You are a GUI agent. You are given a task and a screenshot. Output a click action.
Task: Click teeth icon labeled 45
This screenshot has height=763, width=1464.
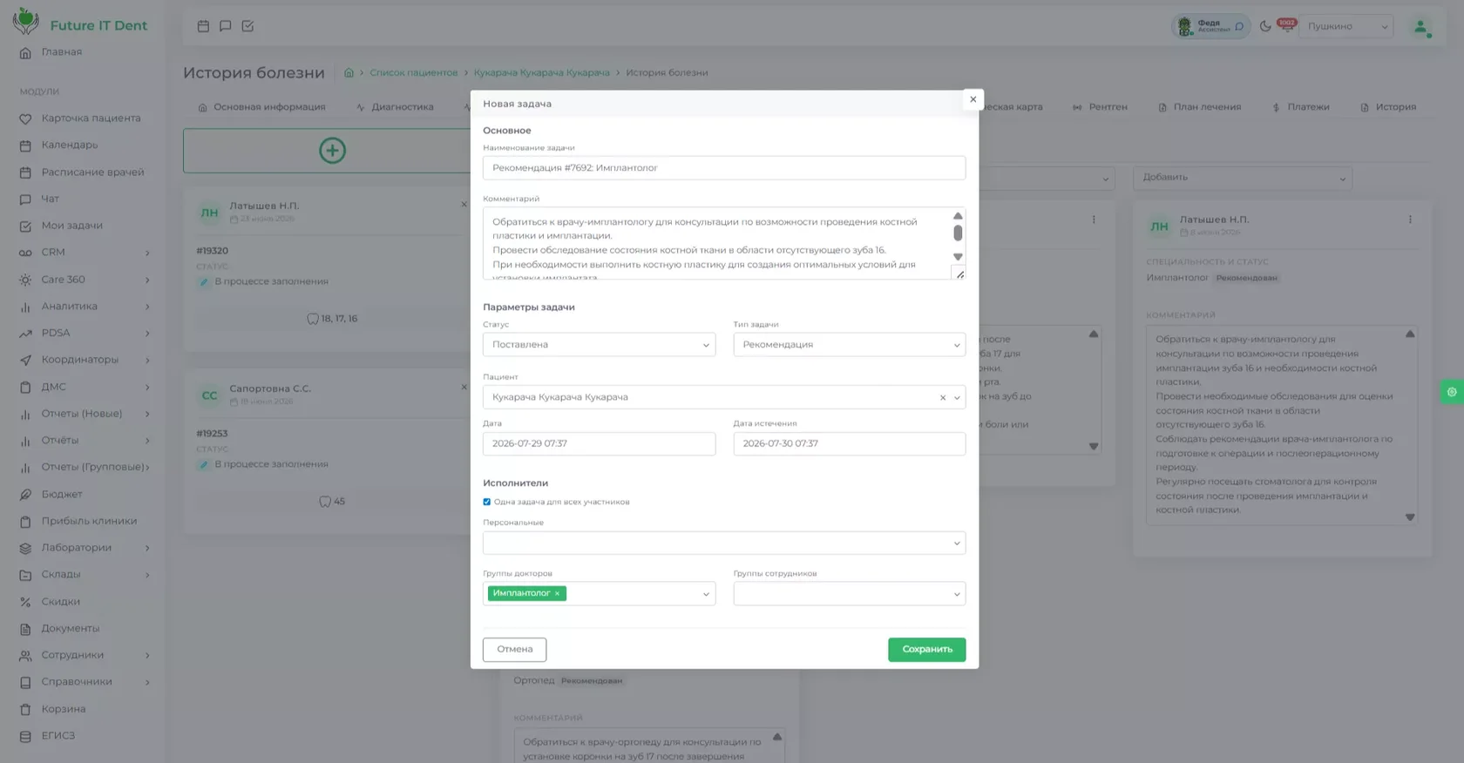(325, 502)
